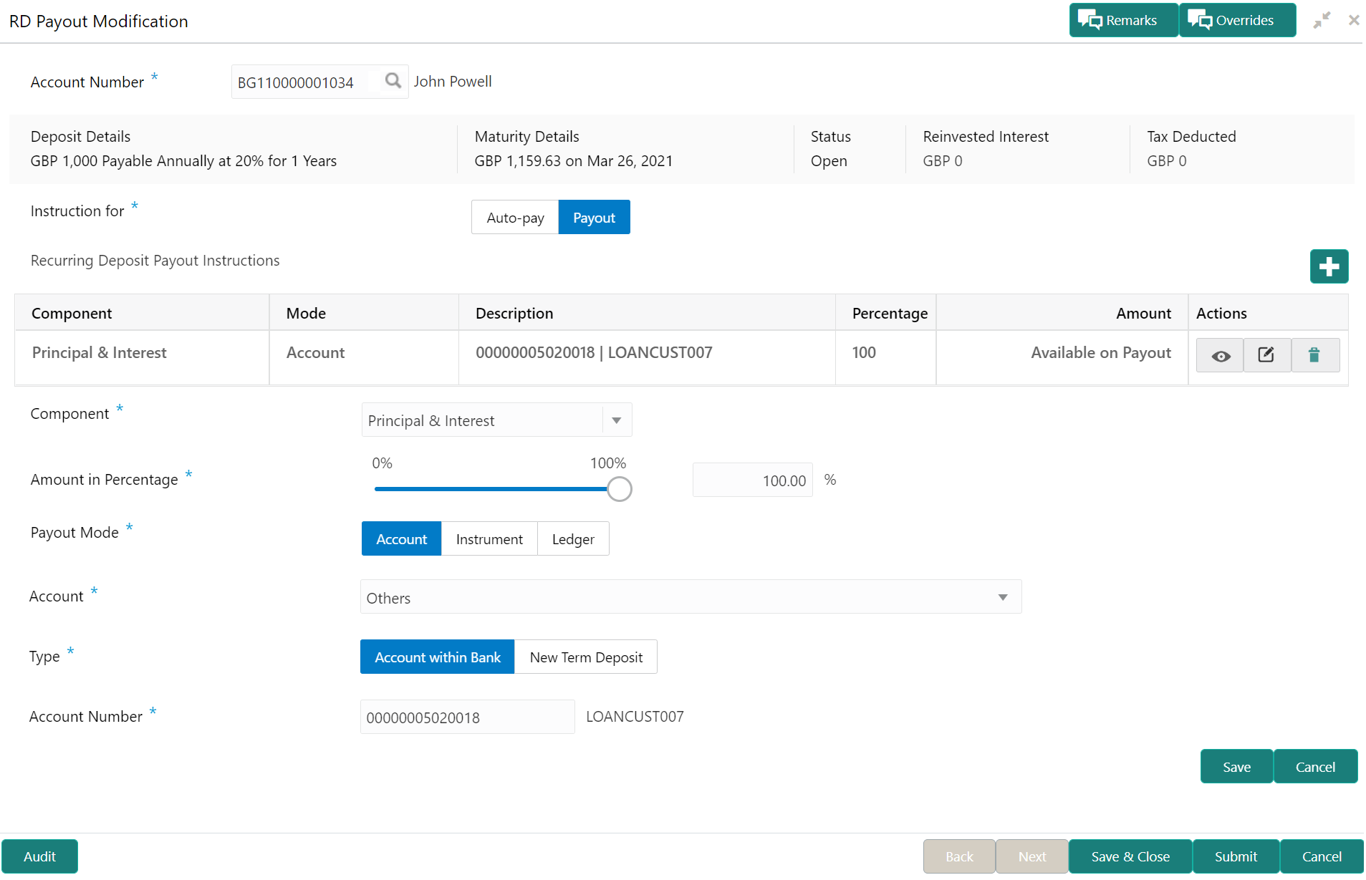
Task: Open the Remarks panel
Action: [x=1123, y=20]
